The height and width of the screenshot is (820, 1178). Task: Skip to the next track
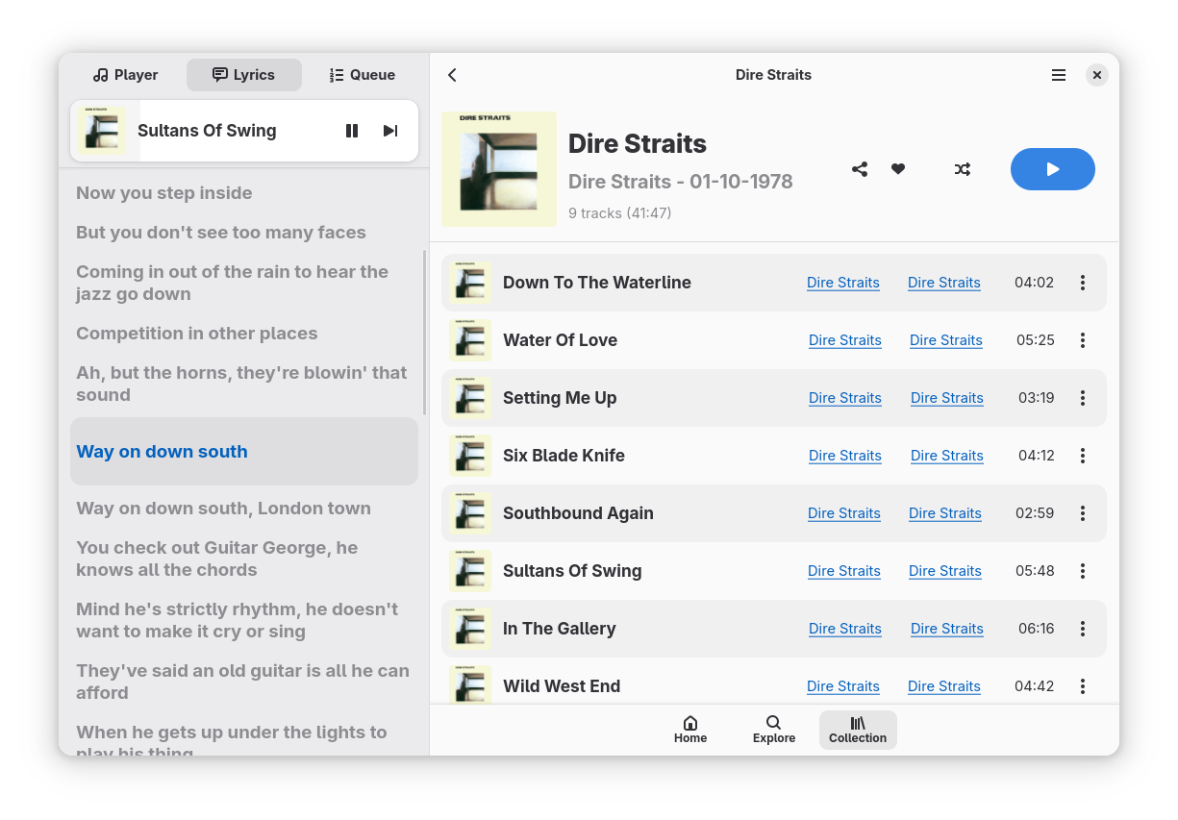tap(389, 131)
